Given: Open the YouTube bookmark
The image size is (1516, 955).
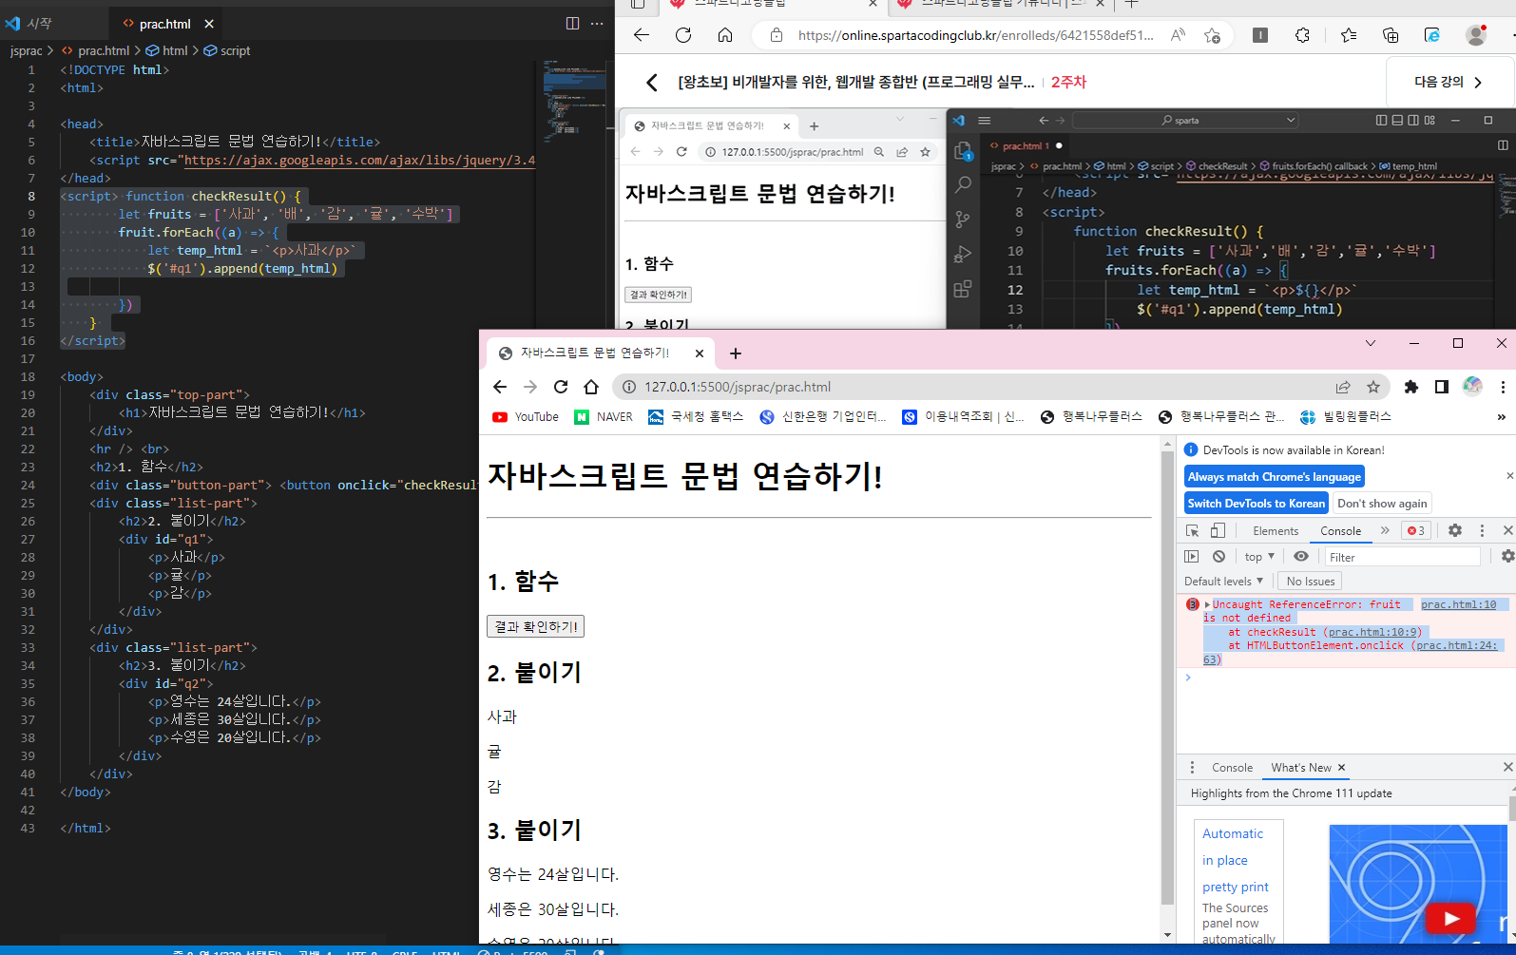Looking at the screenshot, I should click(526, 417).
